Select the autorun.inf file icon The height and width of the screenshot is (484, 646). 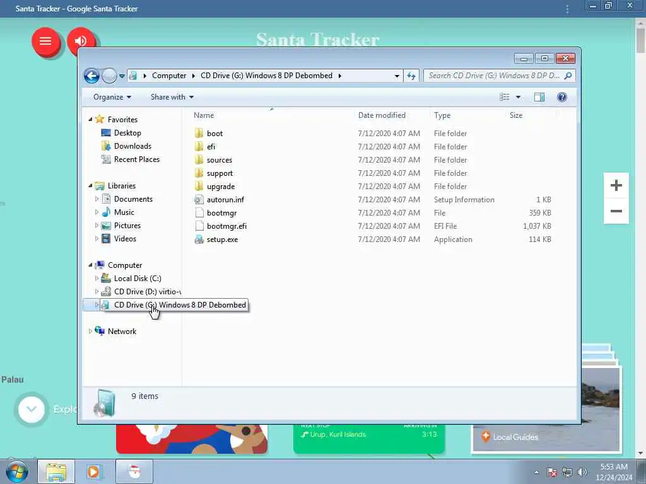[199, 200]
